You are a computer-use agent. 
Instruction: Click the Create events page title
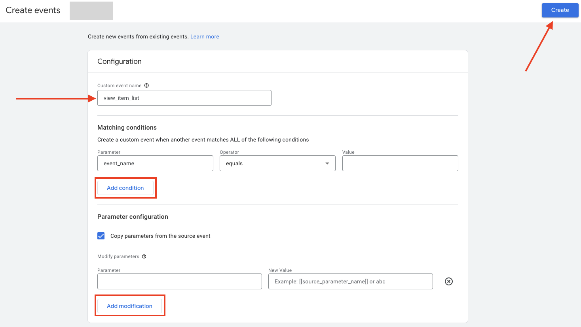[x=33, y=10]
